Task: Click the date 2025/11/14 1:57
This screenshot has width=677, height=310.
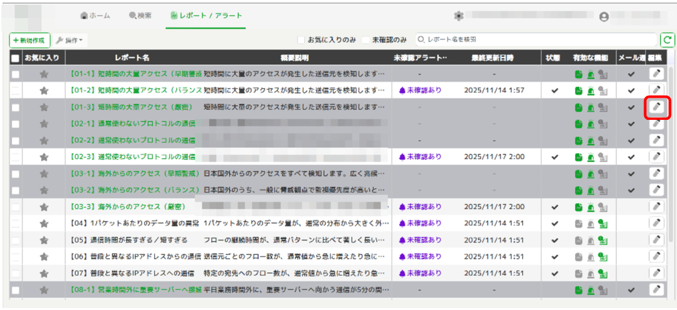Action: pyautogui.click(x=494, y=90)
